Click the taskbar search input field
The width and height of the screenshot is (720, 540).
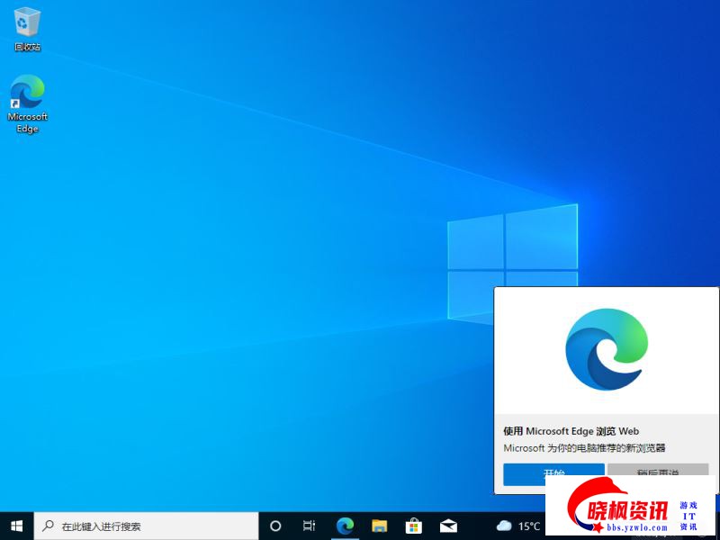point(153,526)
